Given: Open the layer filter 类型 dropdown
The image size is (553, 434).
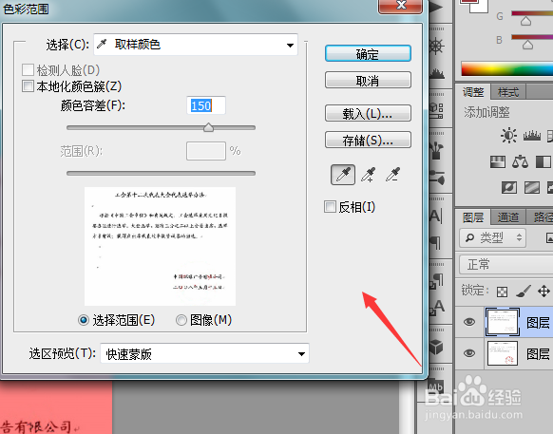Looking at the screenshot, I should click(493, 238).
